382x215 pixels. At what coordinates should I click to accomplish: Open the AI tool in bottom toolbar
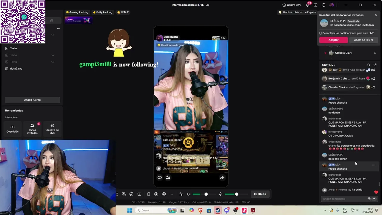pos(131,194)
